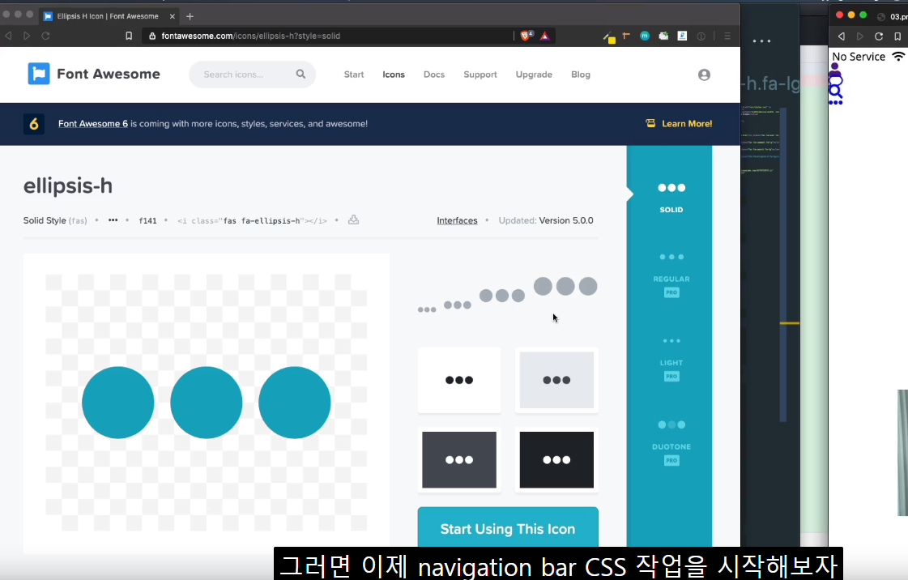The height and width of the screenshot is (580, 908).
Task: Select the Light pro style
Action: point(671,359)
